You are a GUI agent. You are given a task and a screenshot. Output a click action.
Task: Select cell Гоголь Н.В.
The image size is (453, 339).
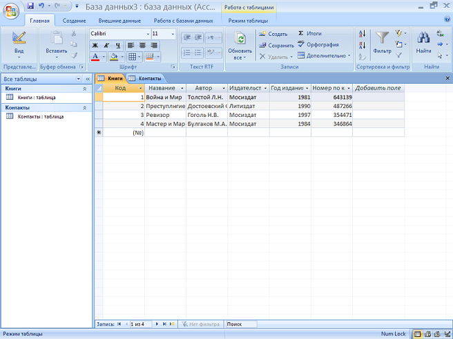[207, 115]
